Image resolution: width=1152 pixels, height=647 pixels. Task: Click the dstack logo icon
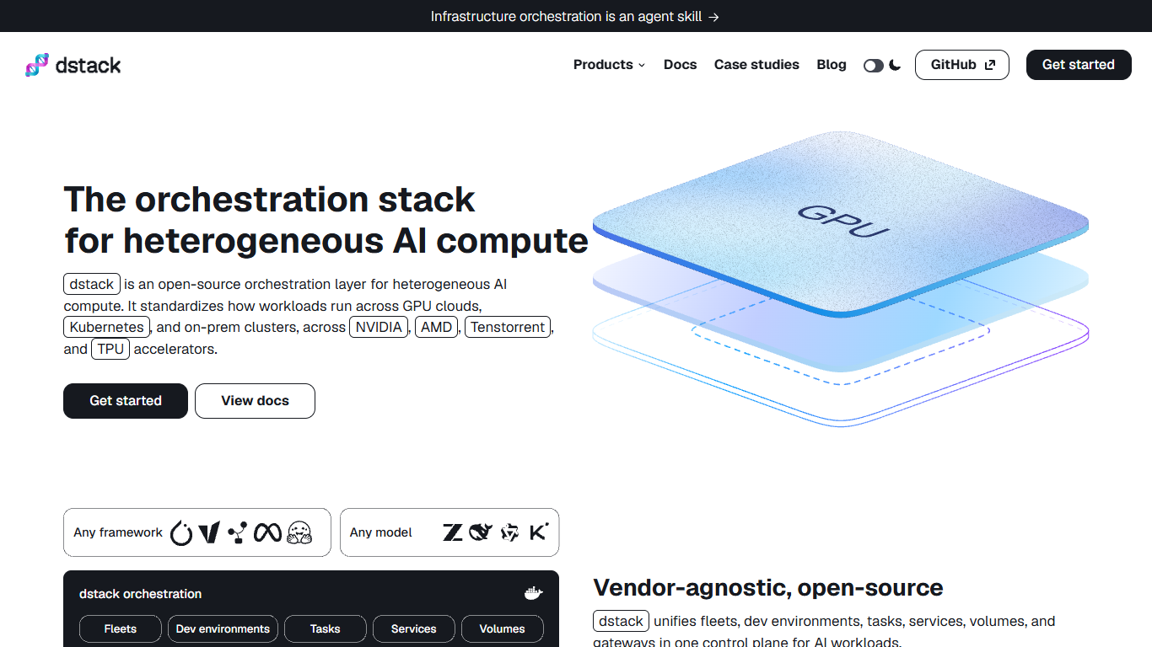pos(37,65)
